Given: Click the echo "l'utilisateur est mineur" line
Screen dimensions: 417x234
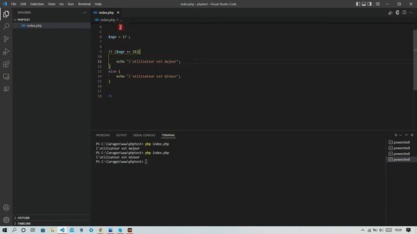Looking at the screenshot, I should (149, 77).
